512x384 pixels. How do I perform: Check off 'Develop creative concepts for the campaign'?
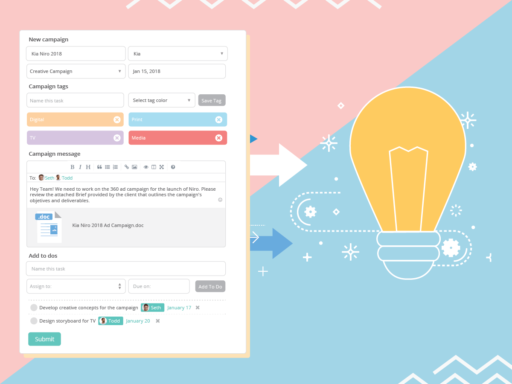(x=34, y=308)
